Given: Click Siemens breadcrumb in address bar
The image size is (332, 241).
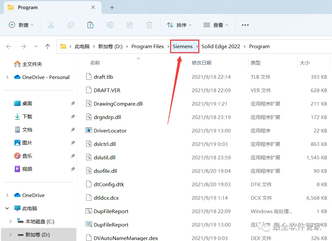Looking at the screenshot, I should (183, 46).
